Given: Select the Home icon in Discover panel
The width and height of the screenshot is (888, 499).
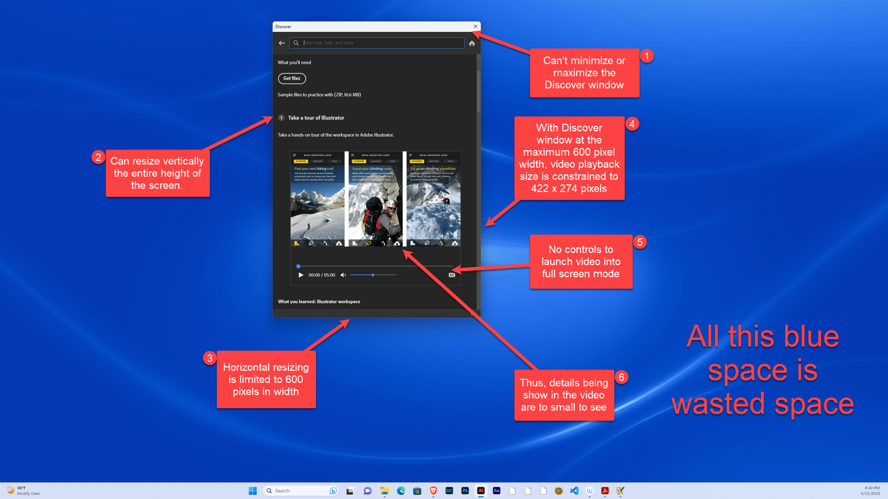Looking at the screenshot, I should [472, 43].
